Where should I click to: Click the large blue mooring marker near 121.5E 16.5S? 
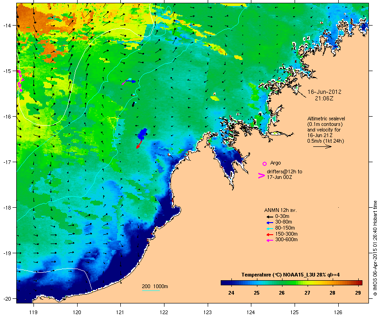tap(142, 134)
